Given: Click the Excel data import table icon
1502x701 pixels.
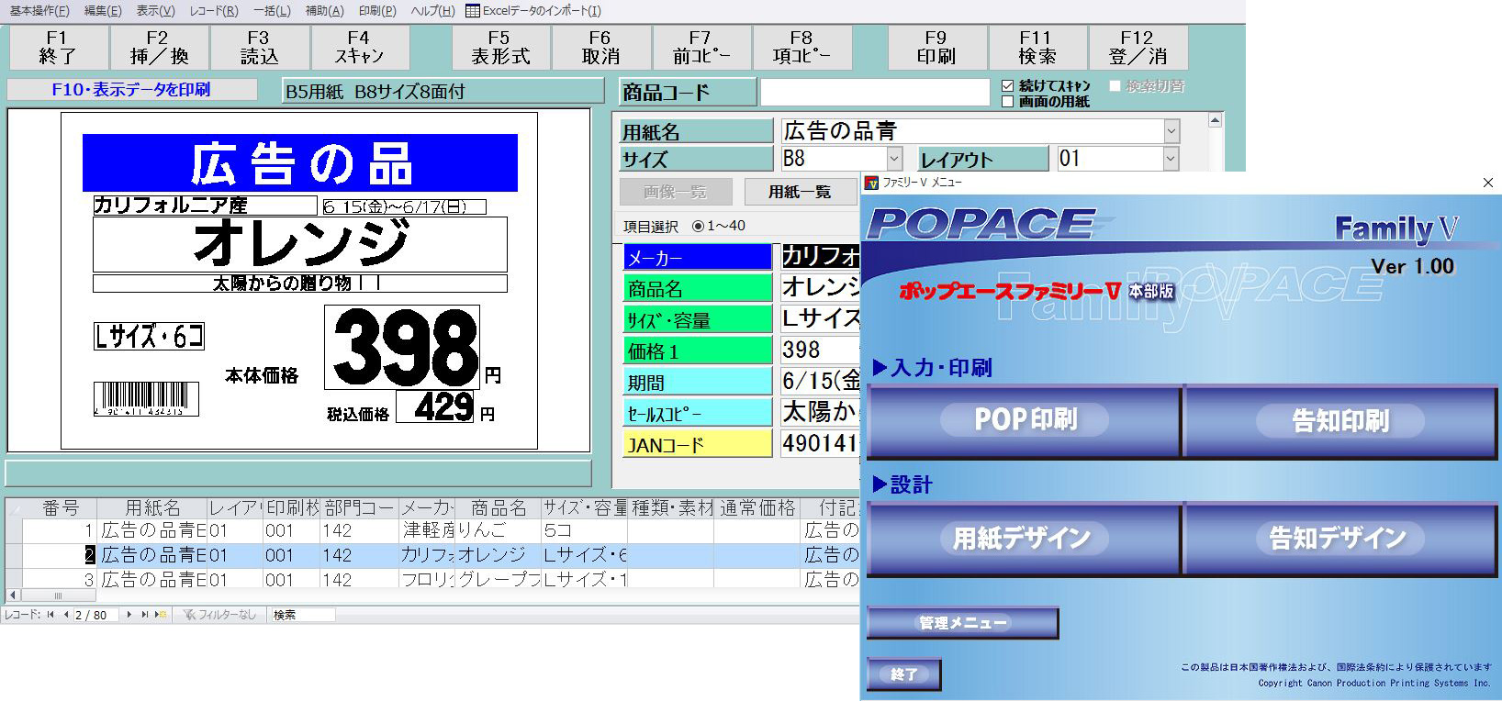Looking at the screenshot, I should pyautogui.click(x=473, y=11).
